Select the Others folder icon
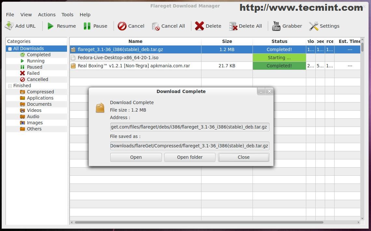This screenshot has width=371, height=231. point(22,129)
